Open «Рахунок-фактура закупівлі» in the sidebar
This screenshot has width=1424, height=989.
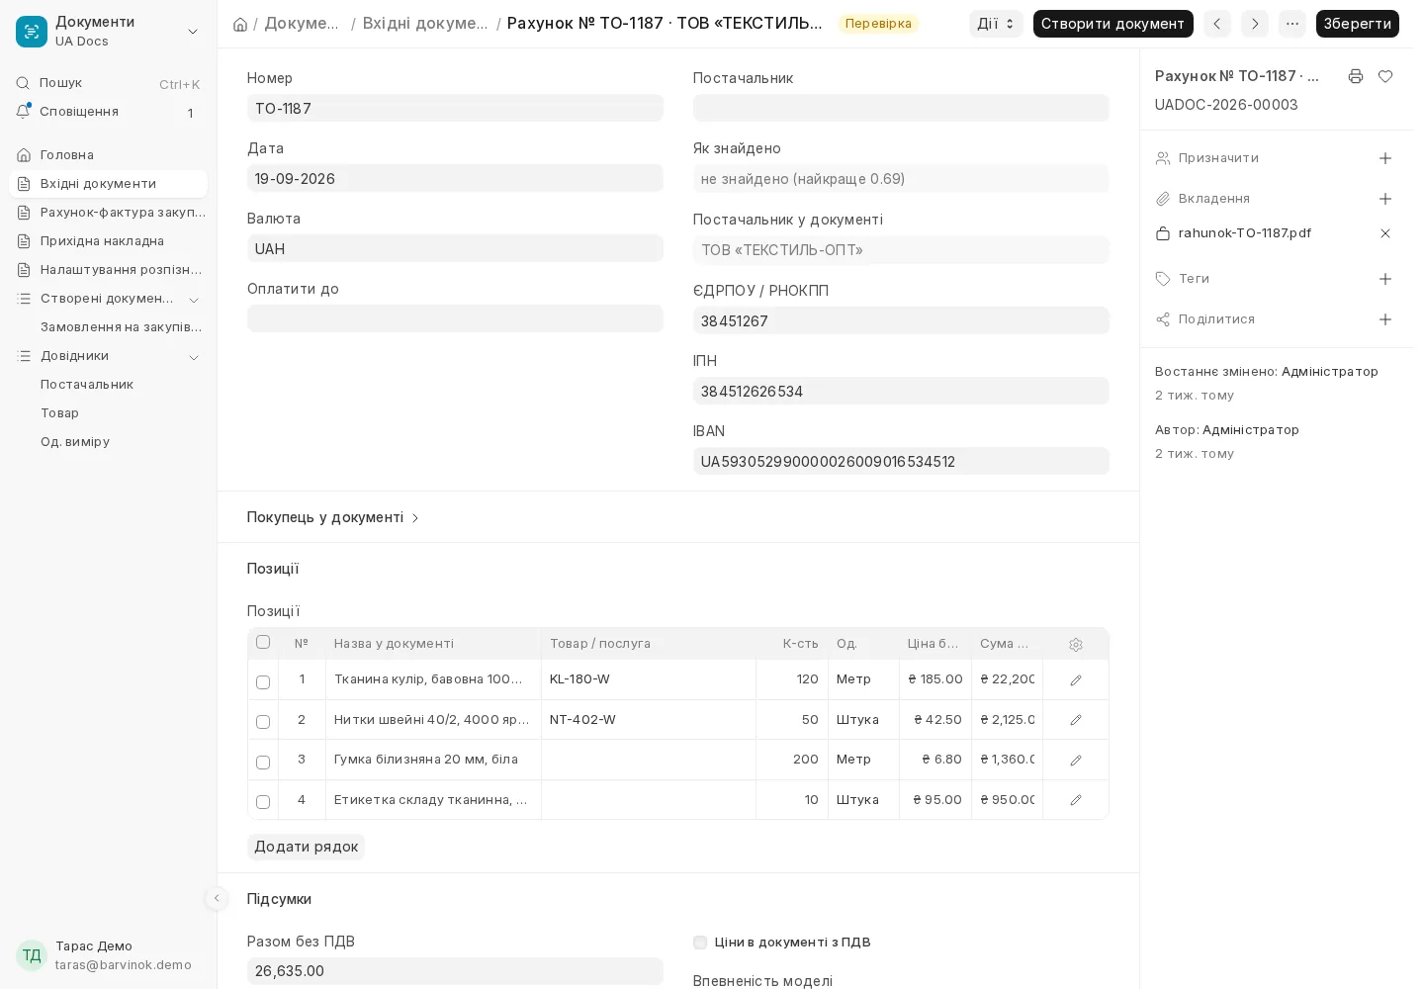pyautogui.click(x=109, y=213)
